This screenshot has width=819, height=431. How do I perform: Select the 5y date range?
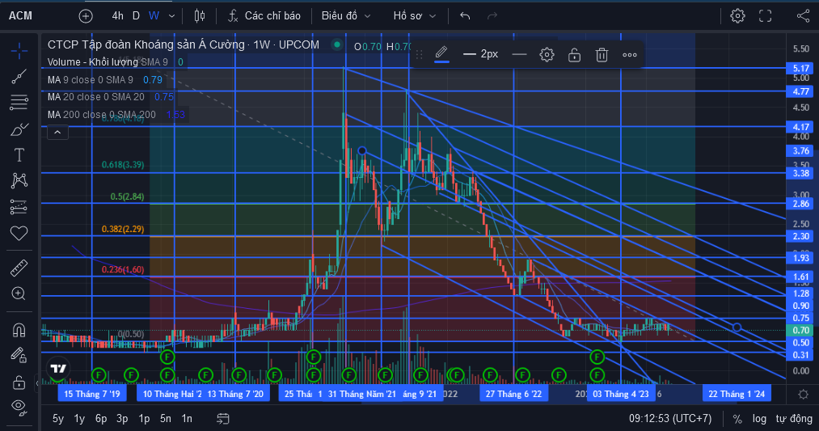[58, 418]
